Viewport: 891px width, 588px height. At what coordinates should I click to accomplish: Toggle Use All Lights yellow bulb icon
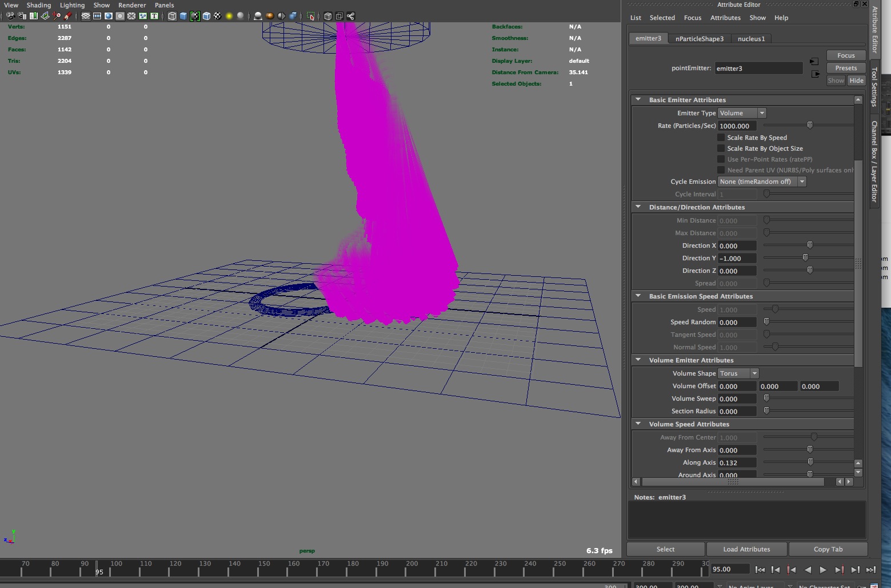pyautogui.click(x=229, y=16)
